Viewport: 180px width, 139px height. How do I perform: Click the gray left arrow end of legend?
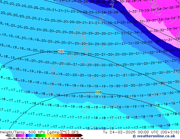[x=7, y=136]
